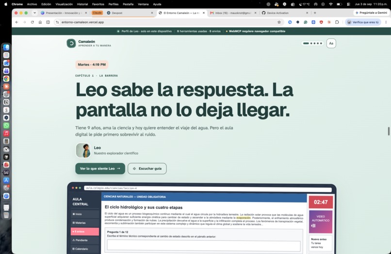Close the Device Activation tab

307,13
